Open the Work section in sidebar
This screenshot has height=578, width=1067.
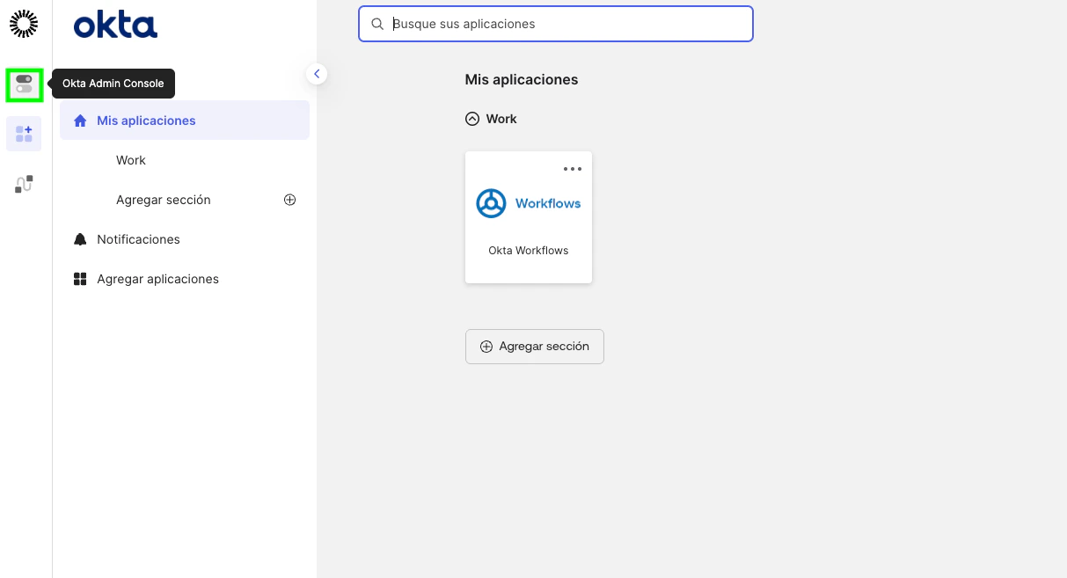click(x=131, y=160)
